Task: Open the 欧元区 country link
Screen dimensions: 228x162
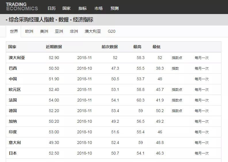Action: (15, 89)
